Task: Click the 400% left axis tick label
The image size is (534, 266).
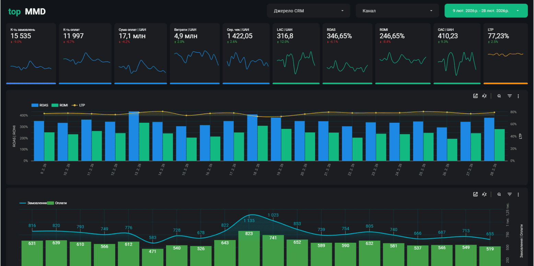Action: pos(24,116)
